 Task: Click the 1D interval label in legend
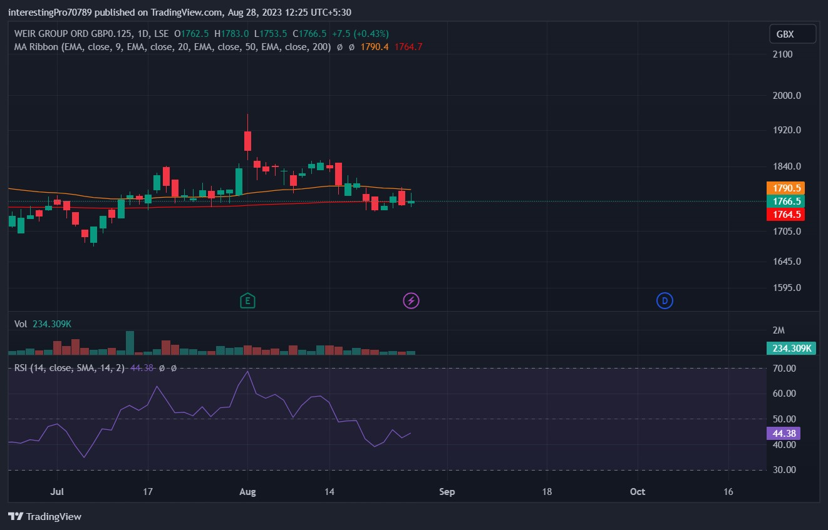pyautogui.click(x=143, y=34)
